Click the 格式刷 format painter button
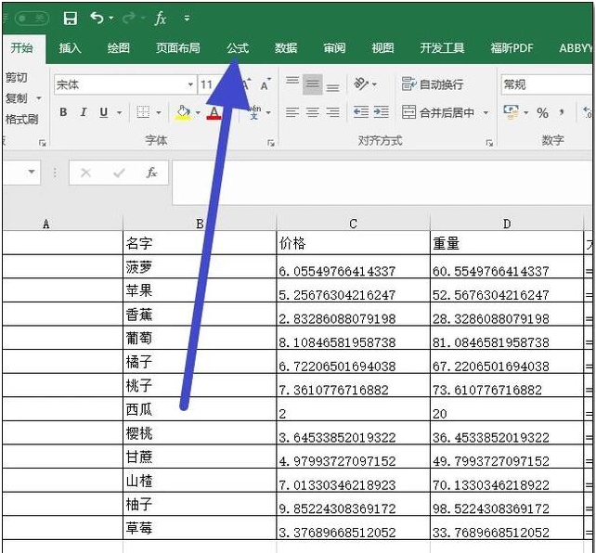The height and width of the screenshot is (553, 596). pyautogui.click(x=21, y=119)
